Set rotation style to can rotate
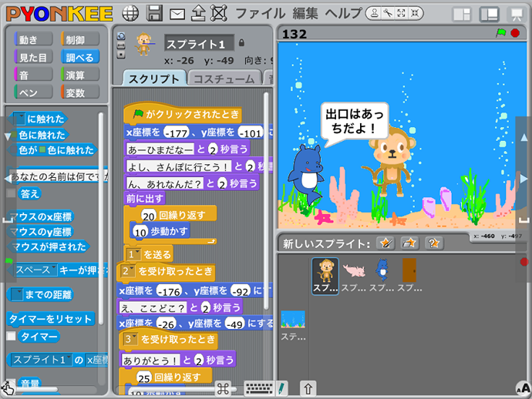 click(121, 36)
